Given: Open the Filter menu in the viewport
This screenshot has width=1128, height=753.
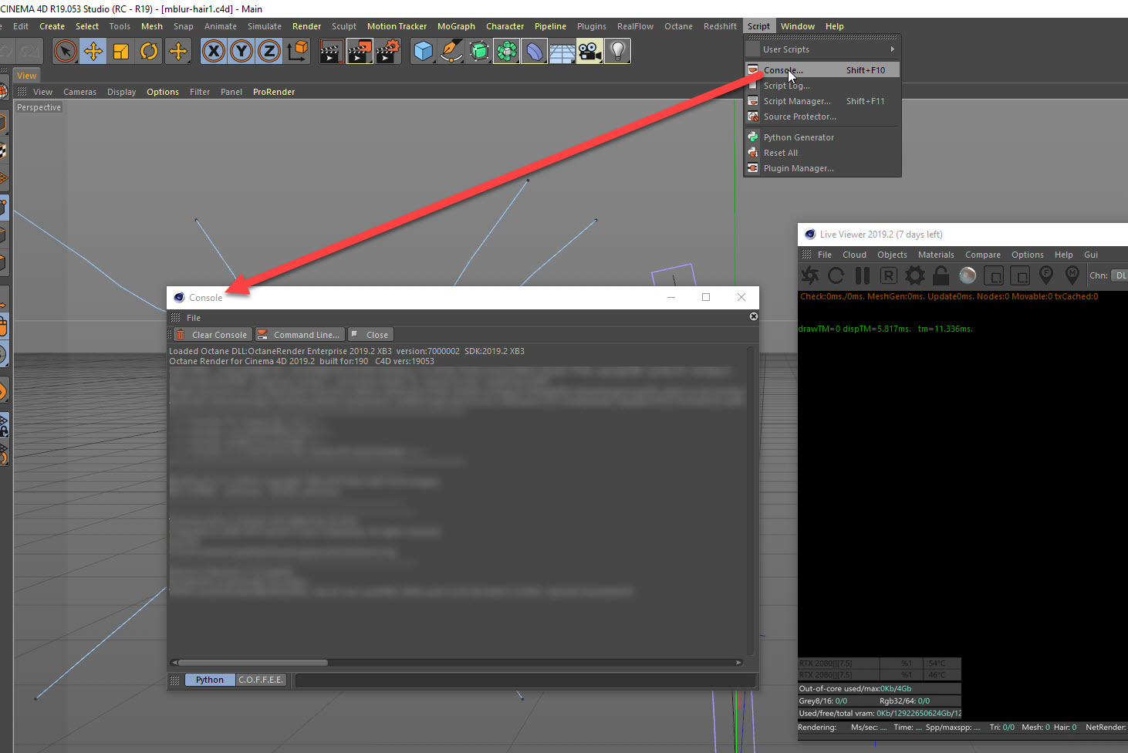Looking at the screenshot, I should coord(200,92).
